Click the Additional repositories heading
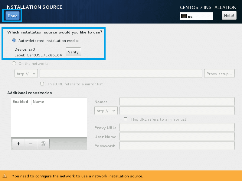 click(29, 93)
